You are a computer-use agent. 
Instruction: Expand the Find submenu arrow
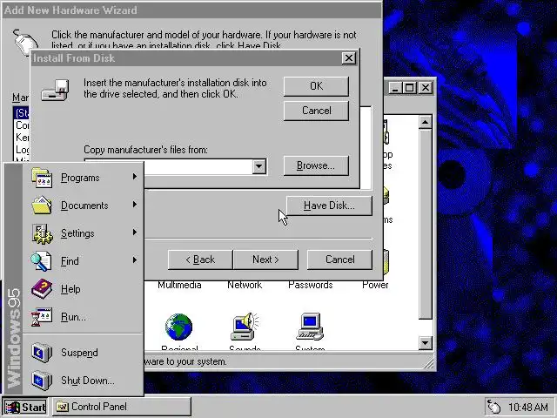pos(135,260)
